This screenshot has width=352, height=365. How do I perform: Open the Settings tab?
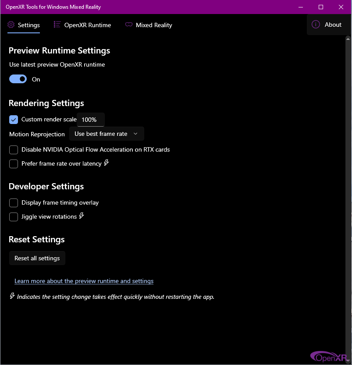click(x=24, y=25)
